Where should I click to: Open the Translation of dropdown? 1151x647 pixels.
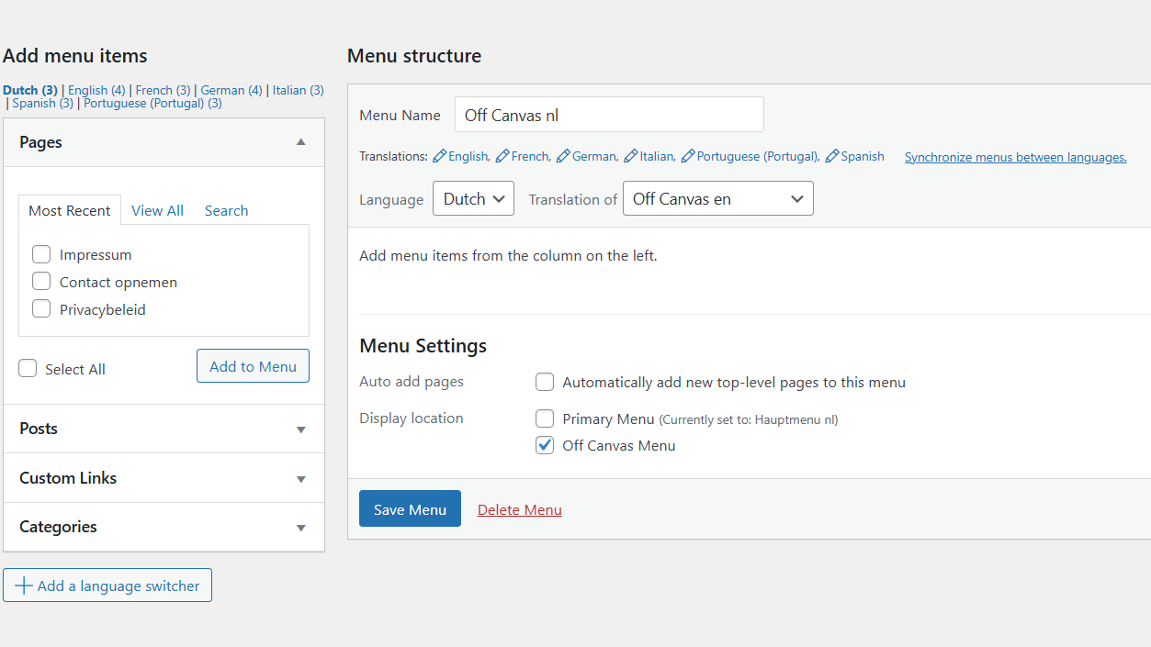pos(718,199)
